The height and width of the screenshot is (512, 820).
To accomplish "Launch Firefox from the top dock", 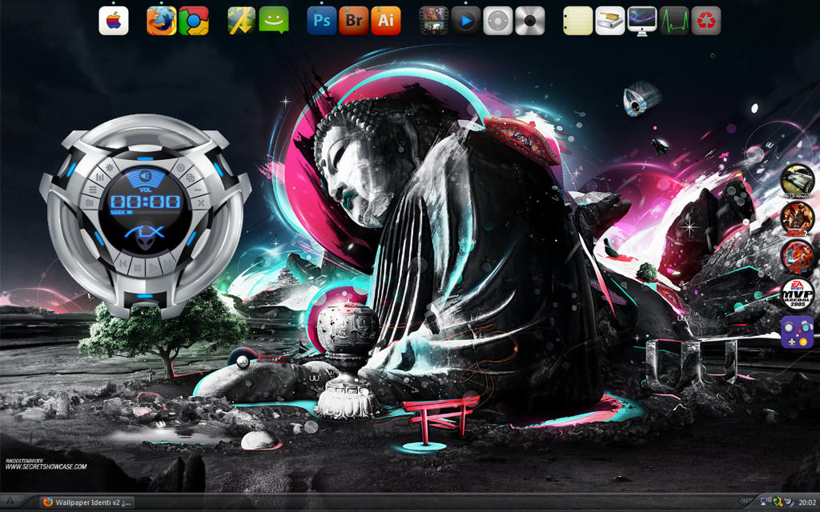I will click(161, 21).
